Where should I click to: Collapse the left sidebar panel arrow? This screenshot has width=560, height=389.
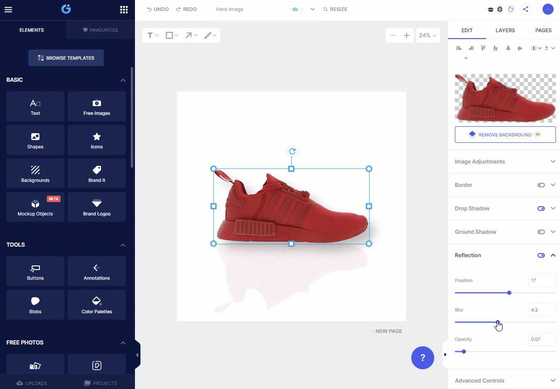(x=137, y=355)
